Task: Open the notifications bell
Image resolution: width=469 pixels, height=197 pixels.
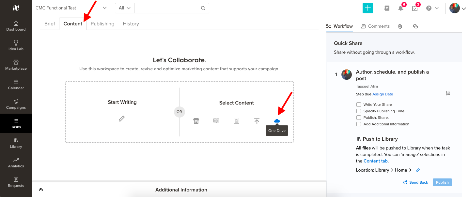Action: point(401,8)
